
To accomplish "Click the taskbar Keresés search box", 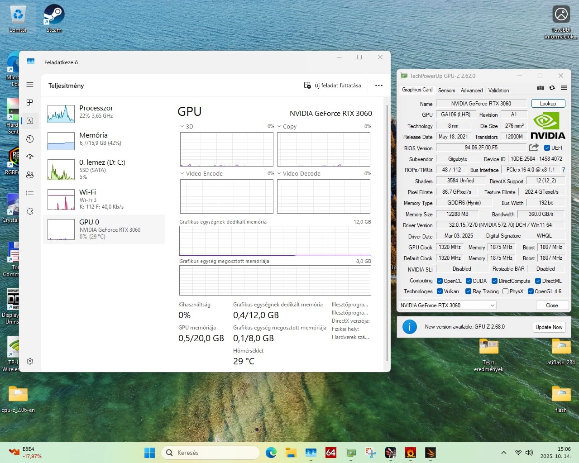I will [211, 453].
